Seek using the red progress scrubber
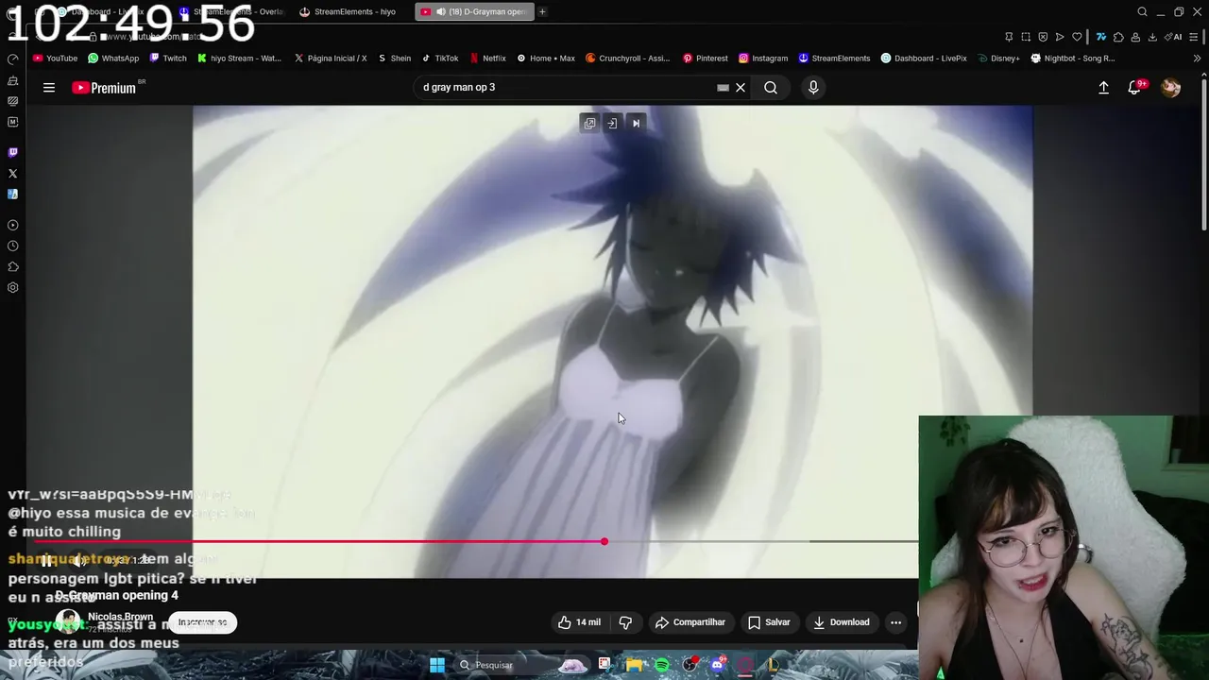Viewport: 1209px width, 680px height. pyautogui.click(x=604, y=541)
